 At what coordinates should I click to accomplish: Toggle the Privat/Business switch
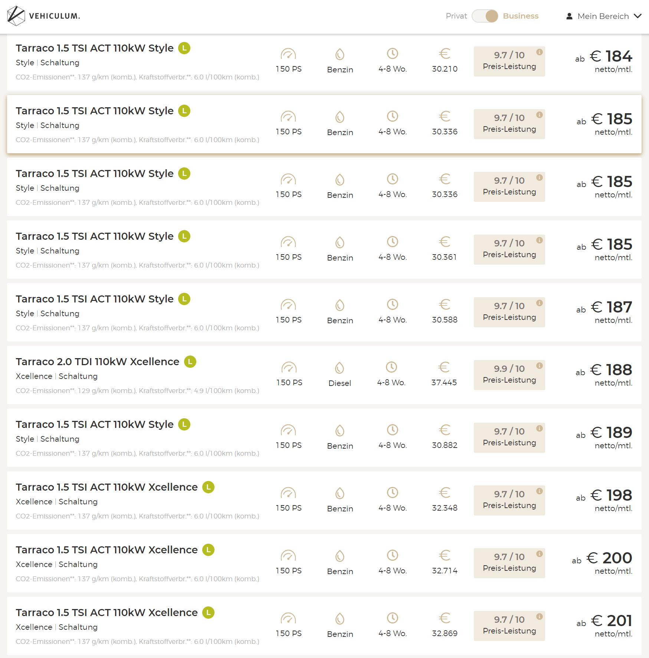[485, 16]
